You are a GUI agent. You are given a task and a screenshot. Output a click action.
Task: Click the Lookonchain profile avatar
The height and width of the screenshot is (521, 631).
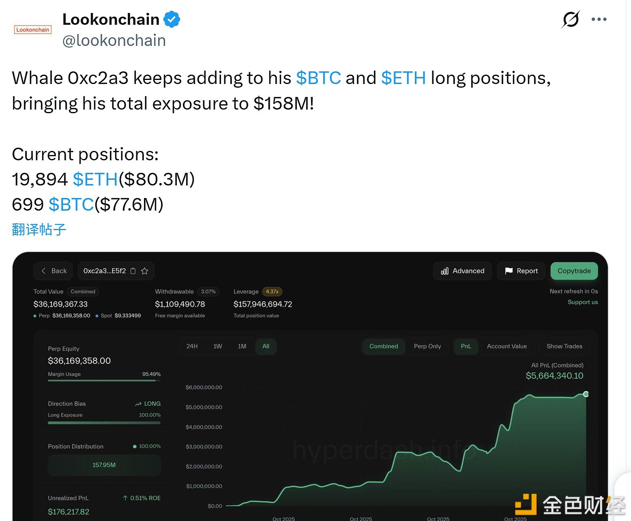(33, 30)
